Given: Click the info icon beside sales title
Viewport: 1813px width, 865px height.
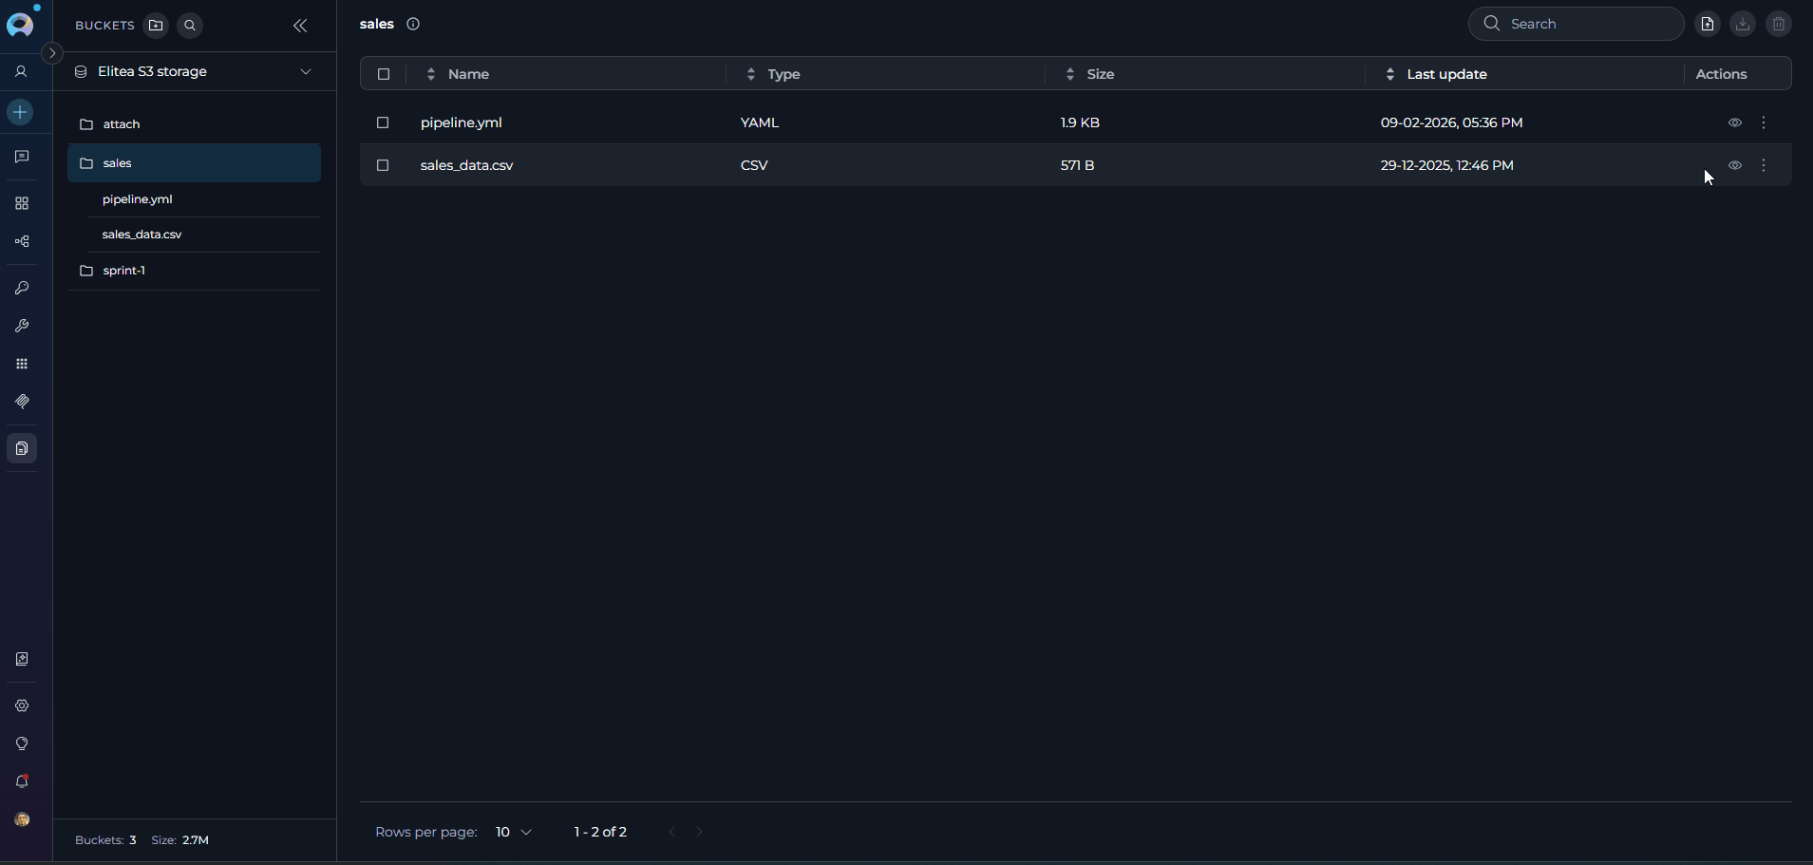Looking at the screenshot, I should (413, 25).
